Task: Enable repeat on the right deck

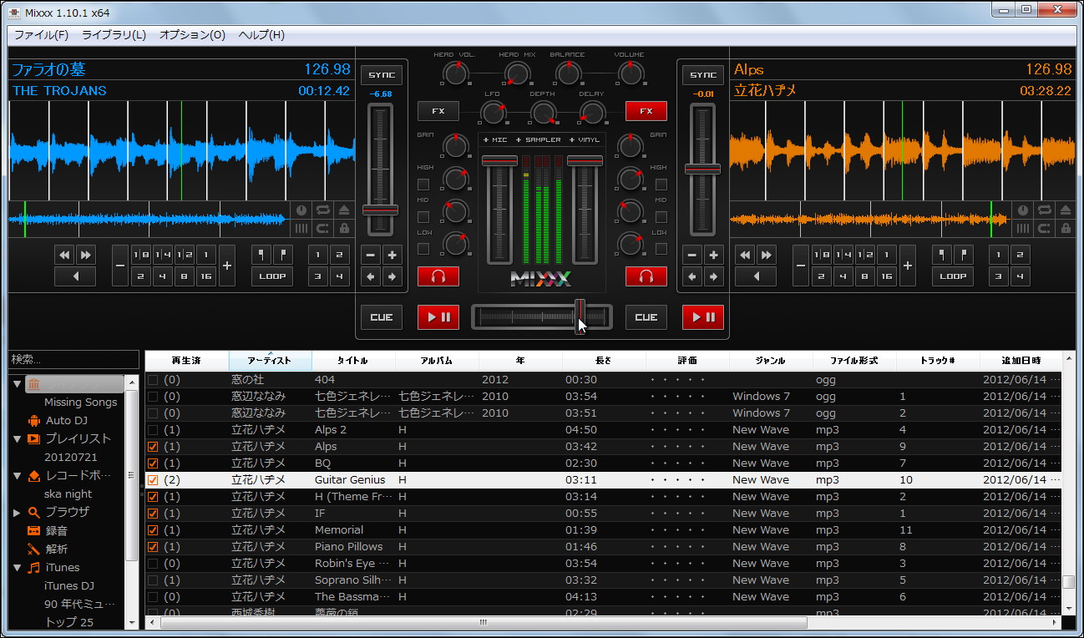Action: (1043, 211)
